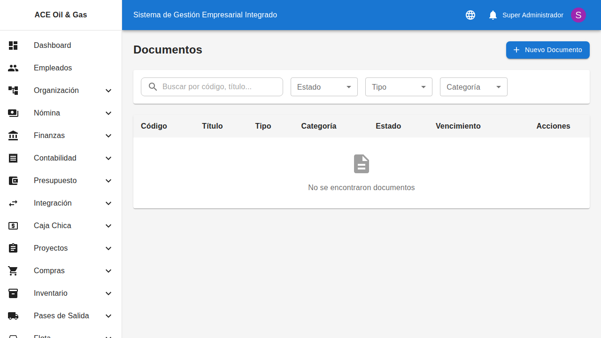The height and width of the screenshot is (338, 601).
Task: Expand the Caja Chica menu
Action: point(61,226)
